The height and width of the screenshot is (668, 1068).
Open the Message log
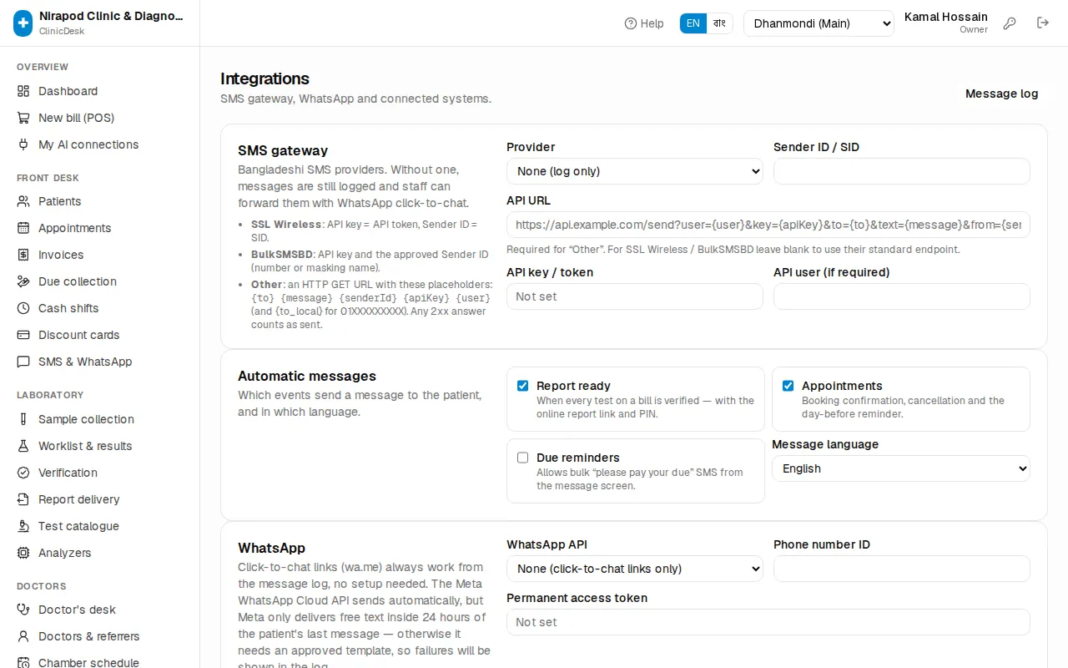pos(1002,94)
